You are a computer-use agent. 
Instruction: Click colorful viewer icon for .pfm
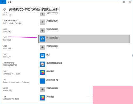tap(42, 73)
